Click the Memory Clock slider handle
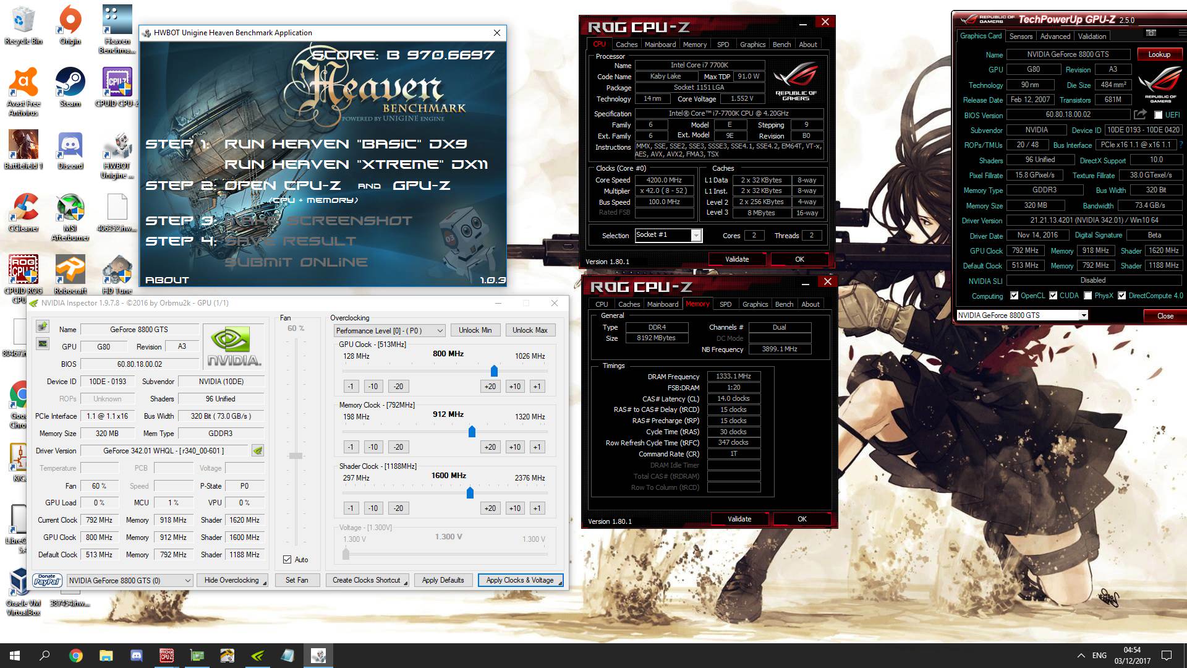The height and width of the screenshot is (668, 1187). [472, 432]
